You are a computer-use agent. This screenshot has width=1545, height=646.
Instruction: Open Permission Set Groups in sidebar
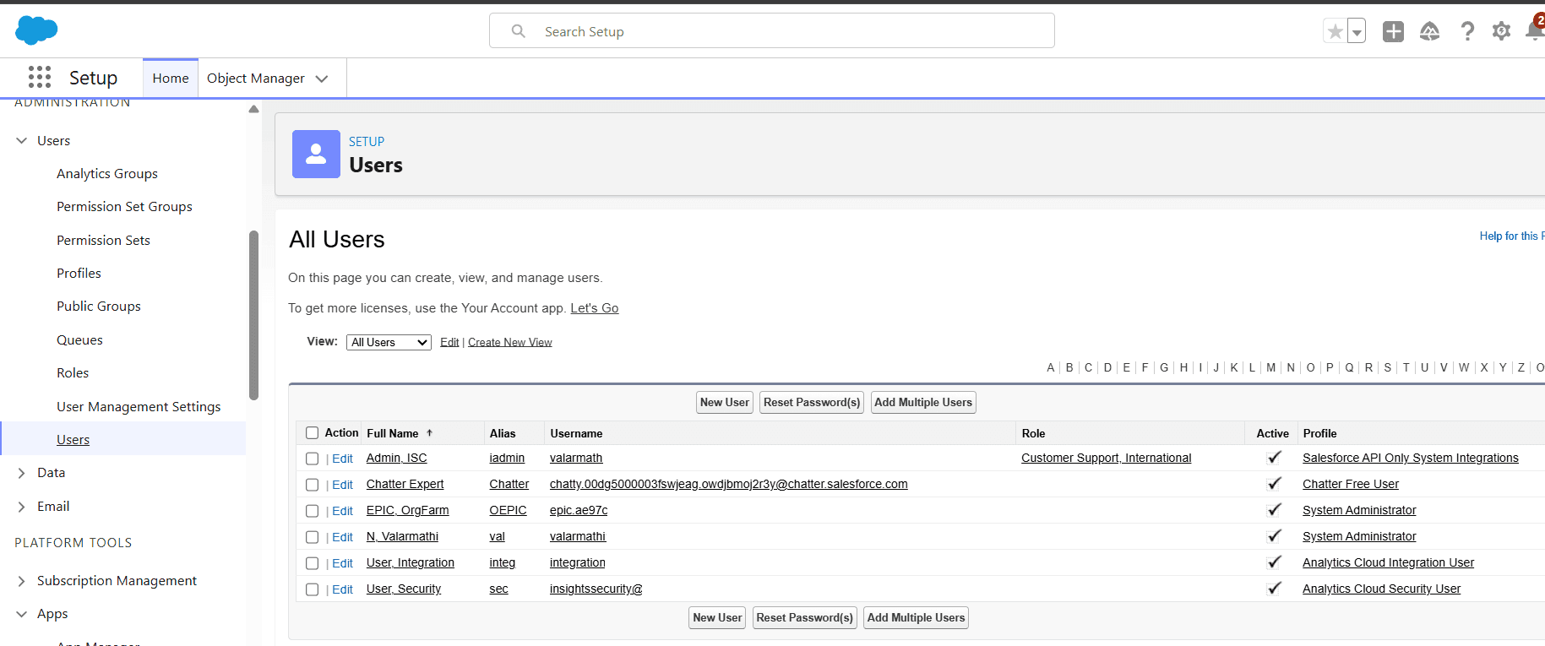coord(124,207)
